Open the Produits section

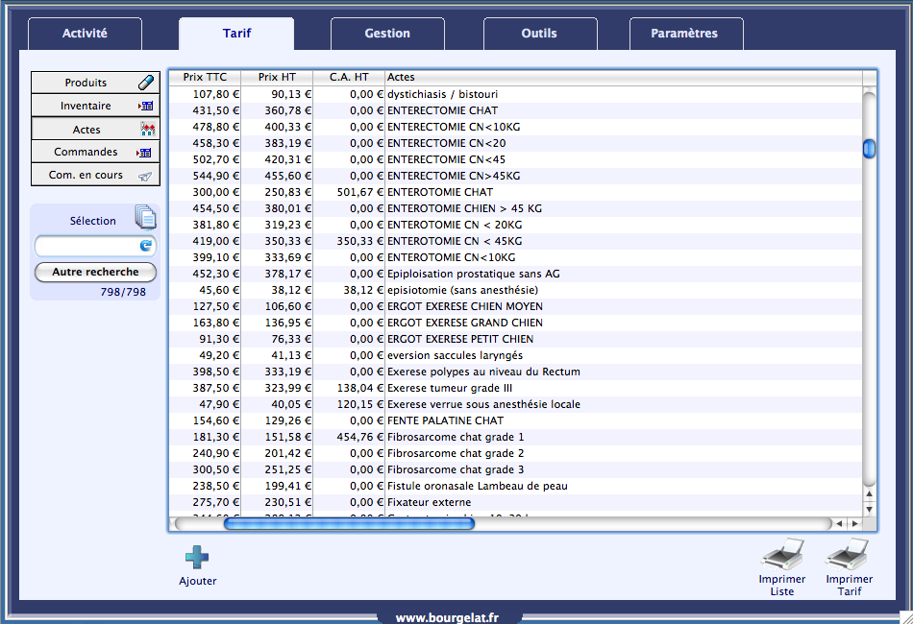coord(95,83)
